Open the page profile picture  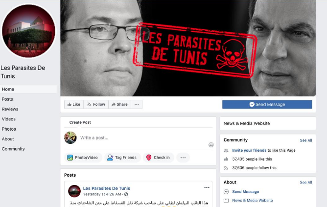point(28,31)
